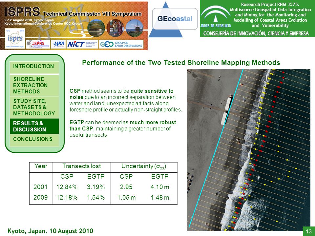315x236 pixels.
Task: Click the 'quite sensitive to noise' text
Action: (x=121, y=94)
